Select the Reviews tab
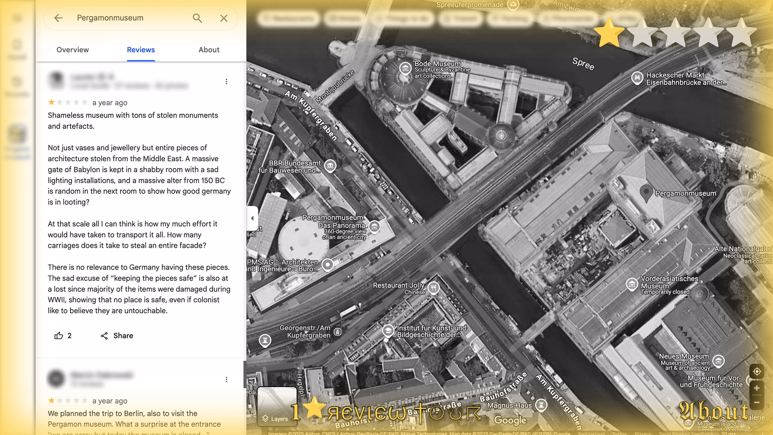 click(141, 50)
